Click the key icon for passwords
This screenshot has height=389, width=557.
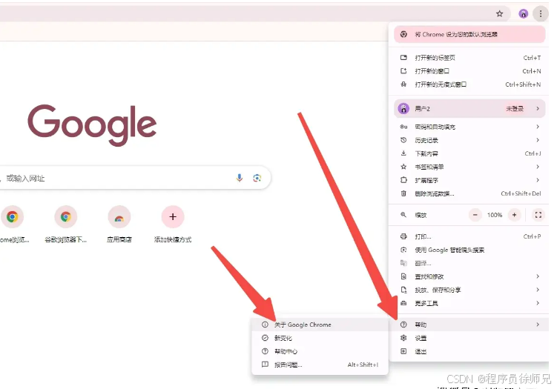click(403, 127)
